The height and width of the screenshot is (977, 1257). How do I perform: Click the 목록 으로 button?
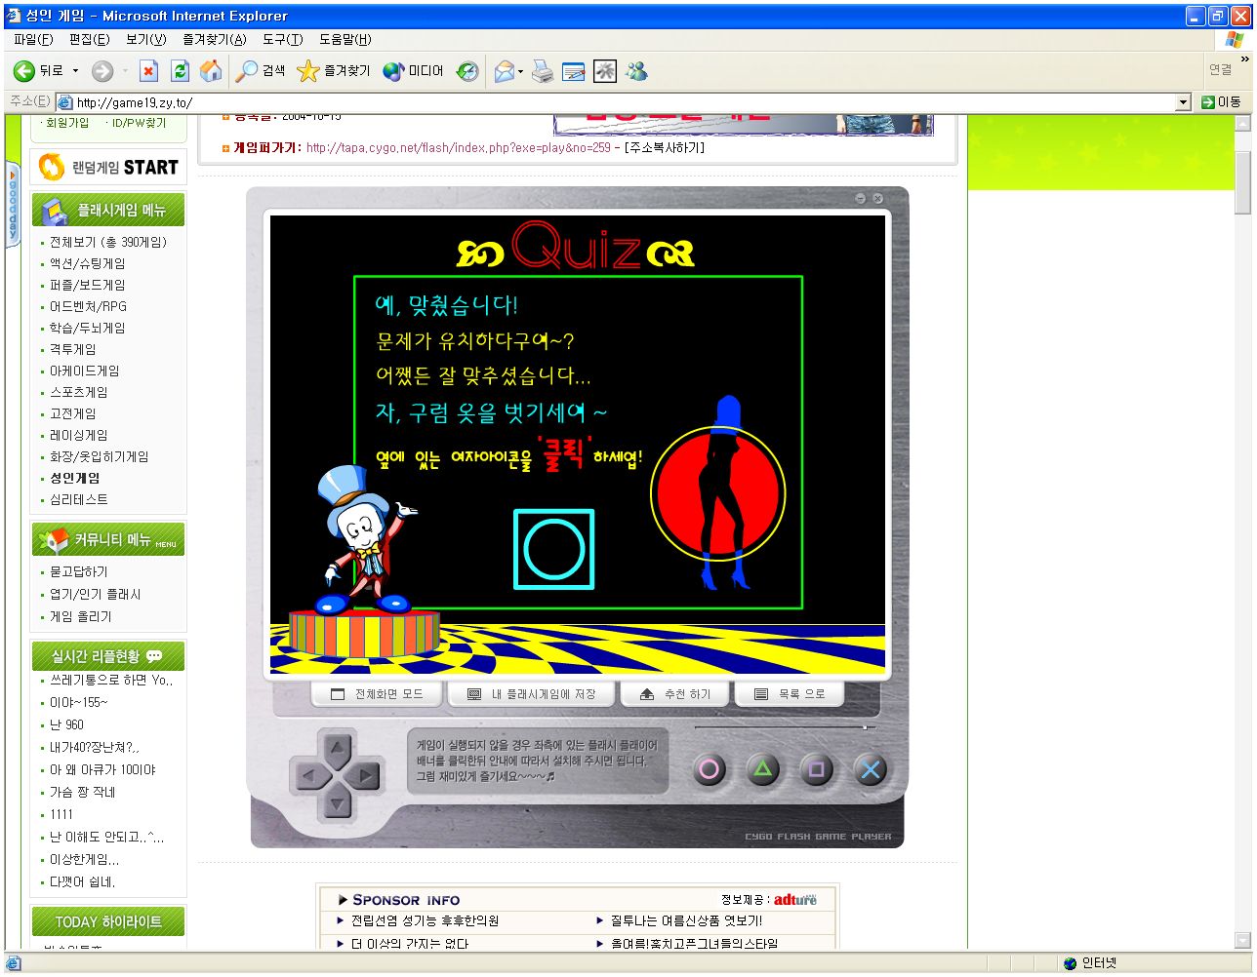(790, 694)
